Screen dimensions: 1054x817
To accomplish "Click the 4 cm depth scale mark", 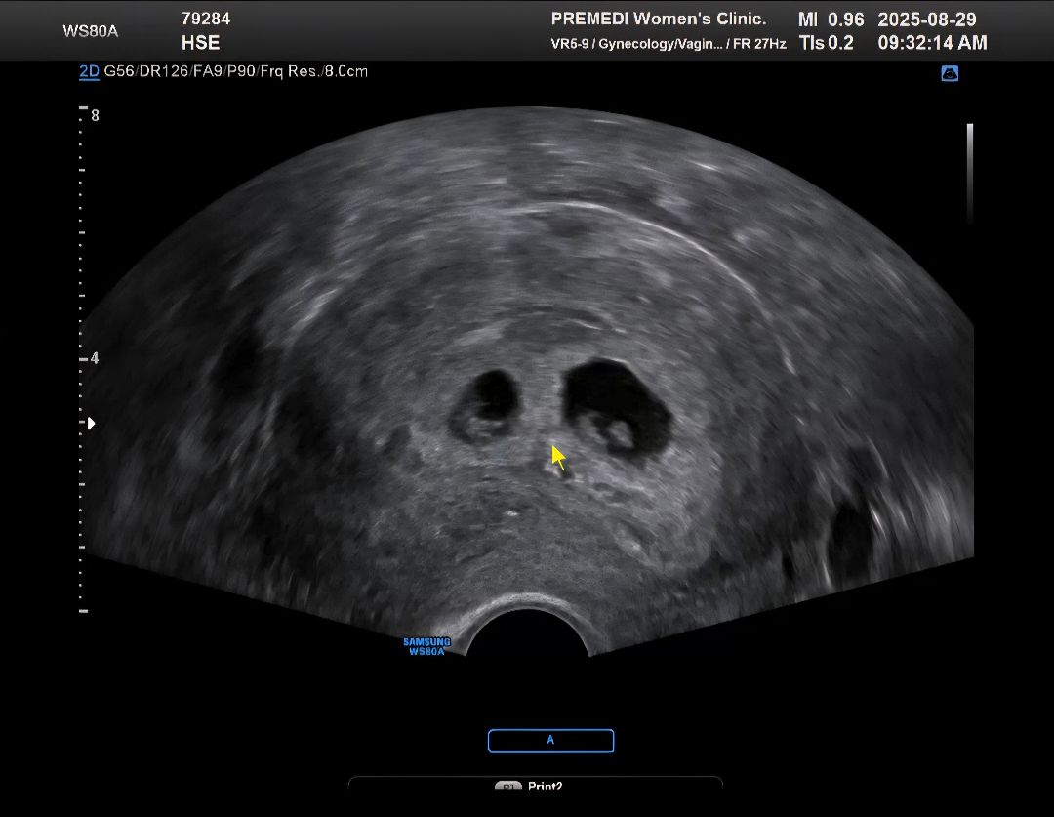I will point(95,358).
